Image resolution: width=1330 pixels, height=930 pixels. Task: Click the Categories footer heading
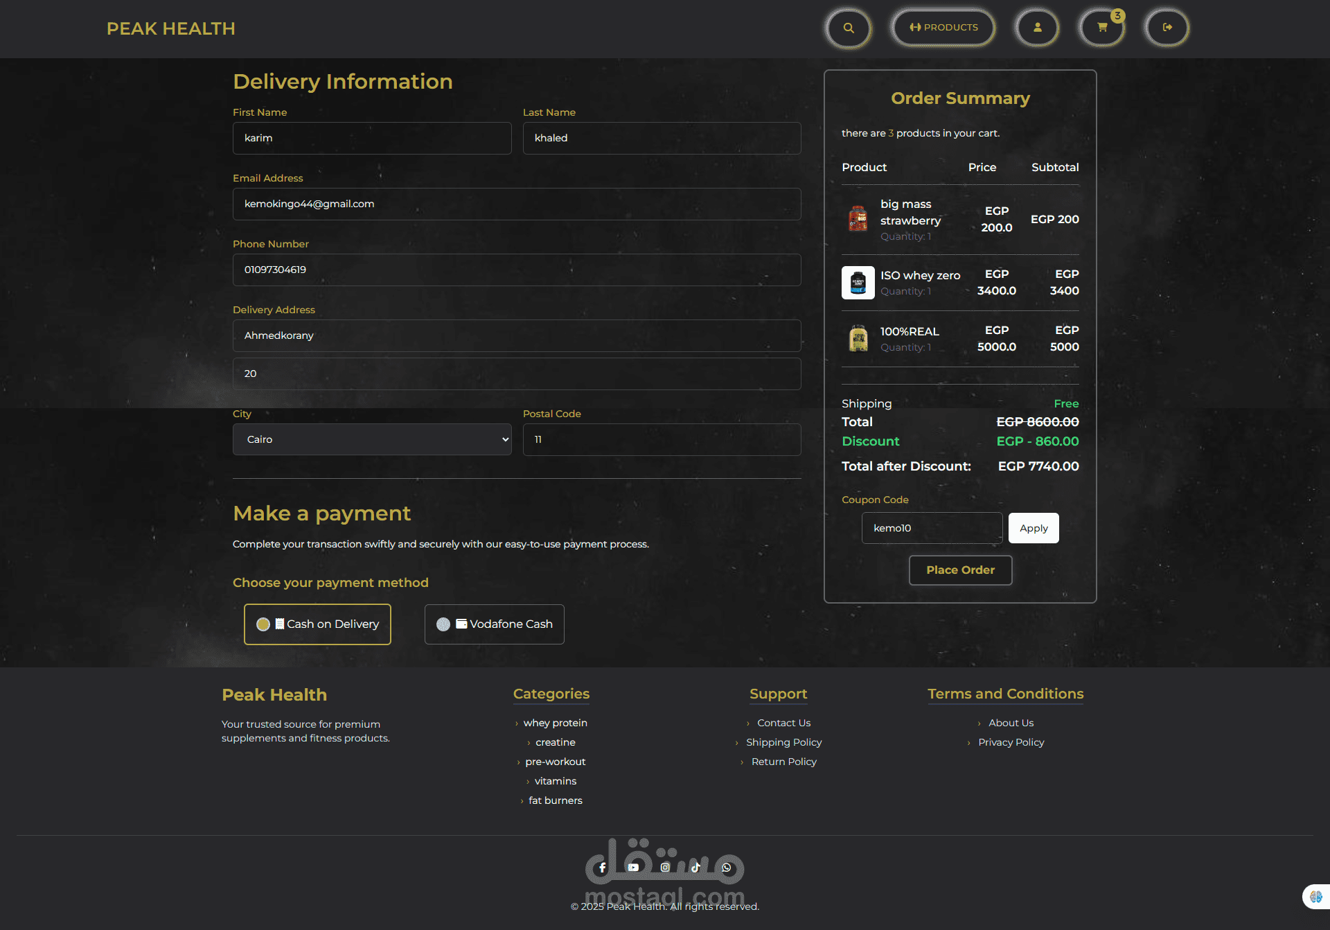pyautogui.click(x=551, y=694)
